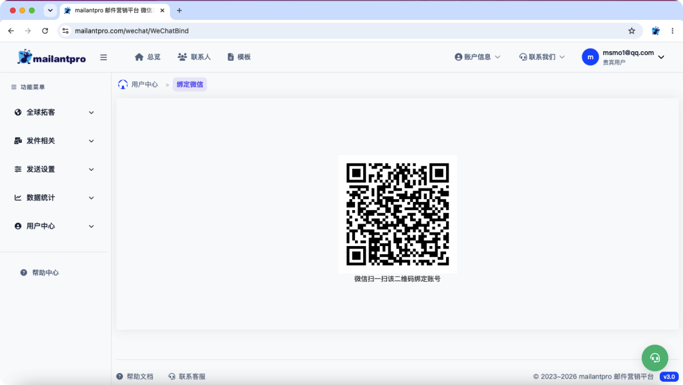Open the user account dropdown arrow
Viewport: 683px width, 385px height.
[x=661, y=57]
